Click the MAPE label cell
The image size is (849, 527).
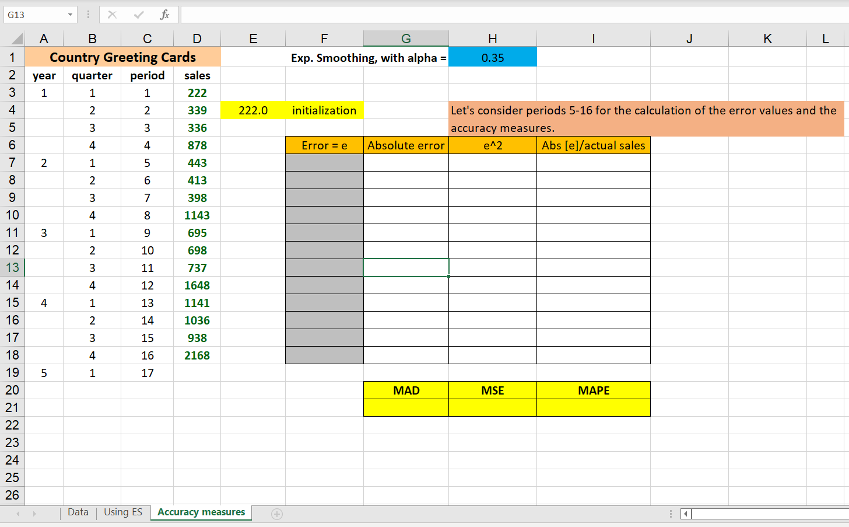tap(594, 390)
